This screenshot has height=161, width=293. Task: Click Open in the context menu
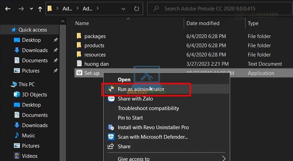click(x=124, y=79)
